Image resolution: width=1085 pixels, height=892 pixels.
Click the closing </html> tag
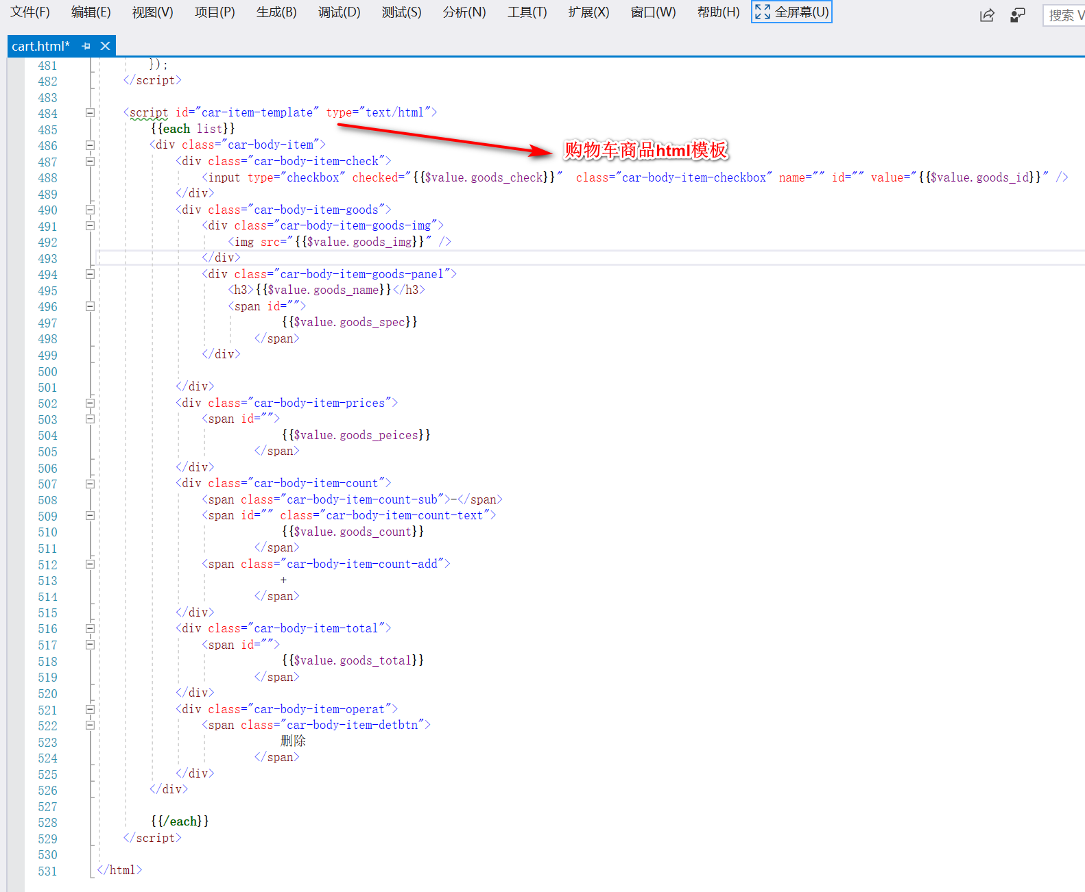pos(119,870)
